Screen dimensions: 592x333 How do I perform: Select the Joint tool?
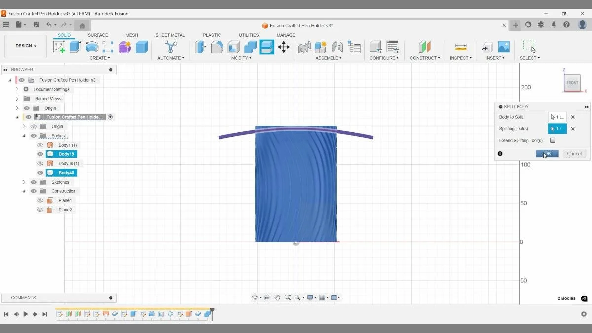[337, 47]
